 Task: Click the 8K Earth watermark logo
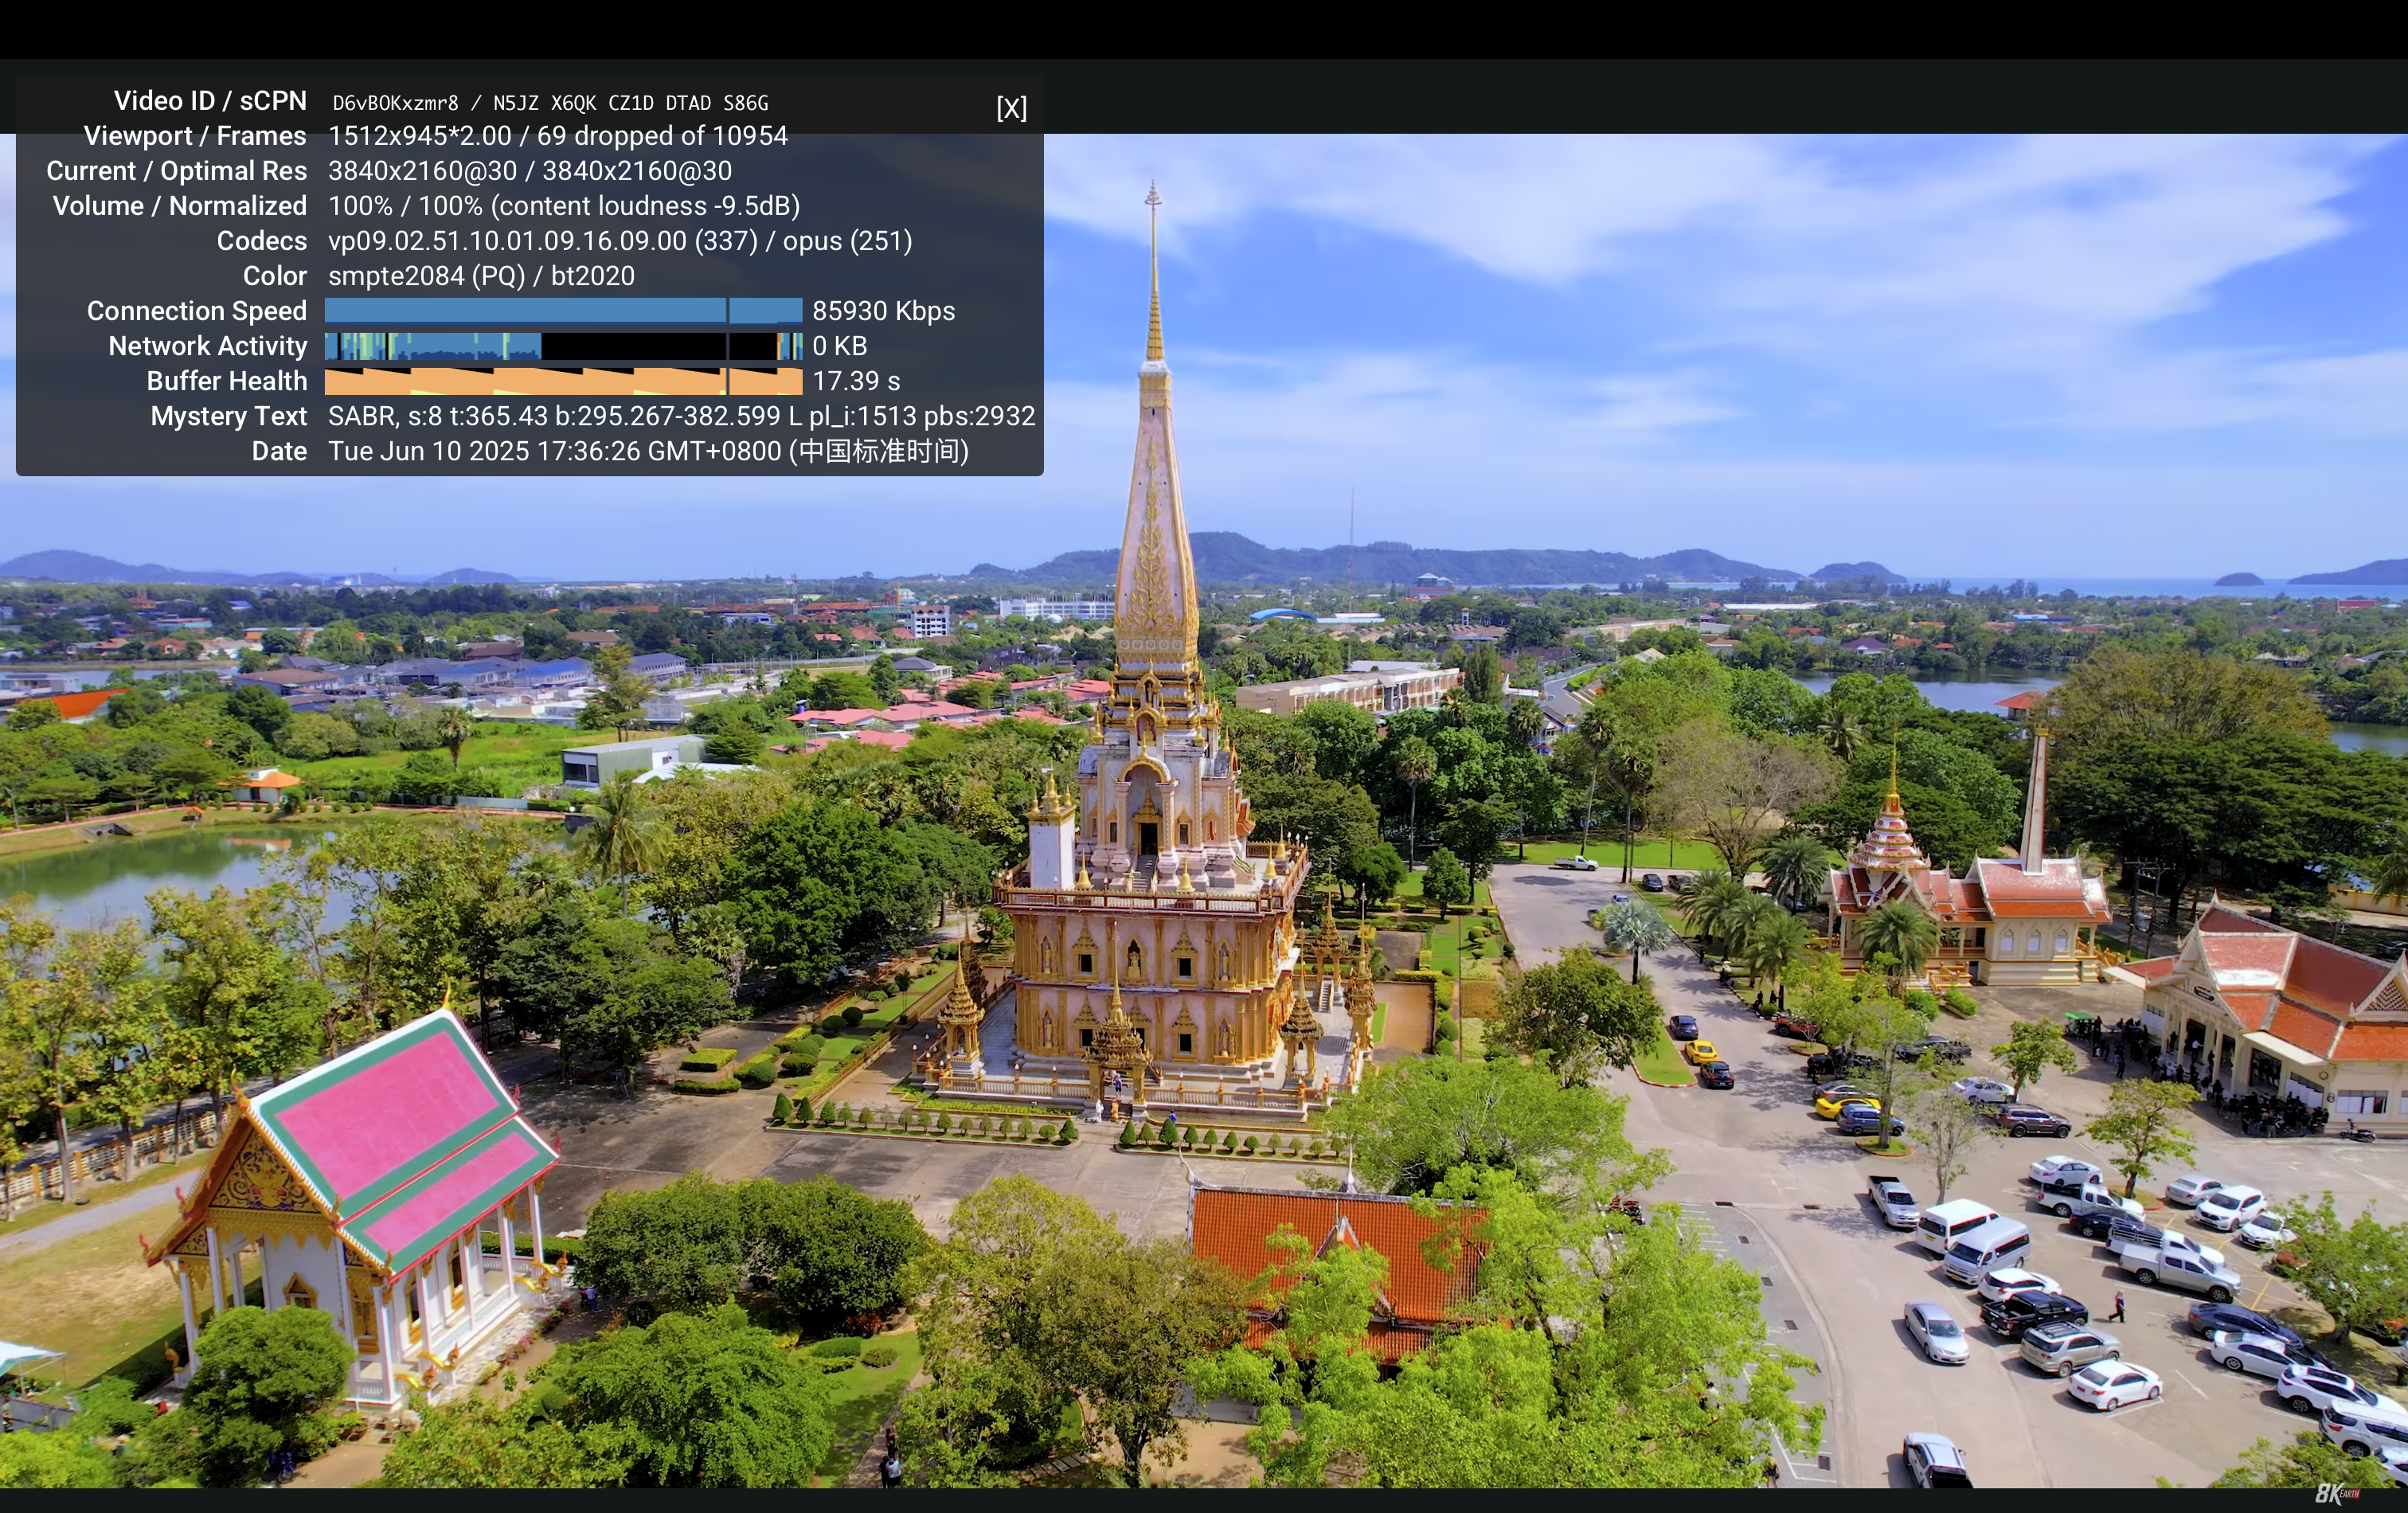(x=2336, y=1493)
